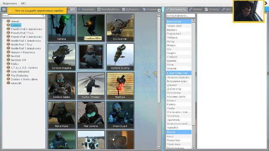
Task: Spawn the Manhack NPC
Action: [120, 86]
